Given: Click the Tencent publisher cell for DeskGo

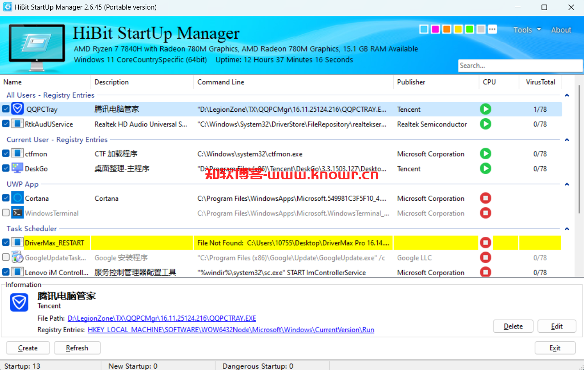Looking at the screenshot, I should pyautogui.click(x=409, y=169).
